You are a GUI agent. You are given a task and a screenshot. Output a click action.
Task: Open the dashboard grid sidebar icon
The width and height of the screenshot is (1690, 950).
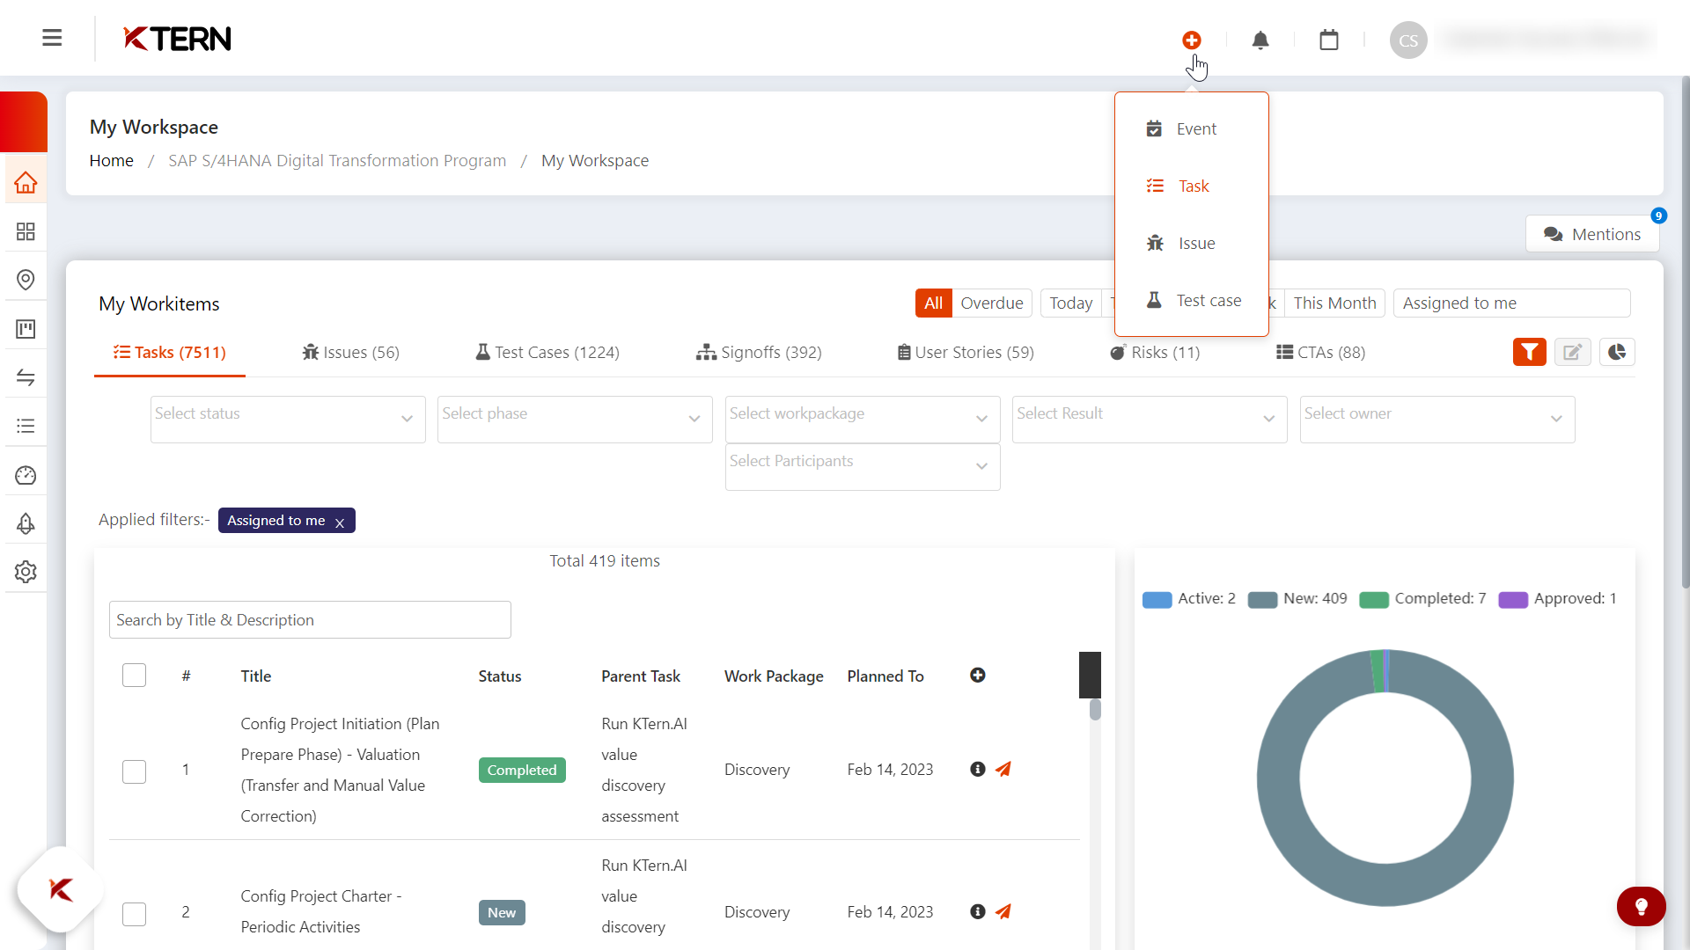pos(26,231)
